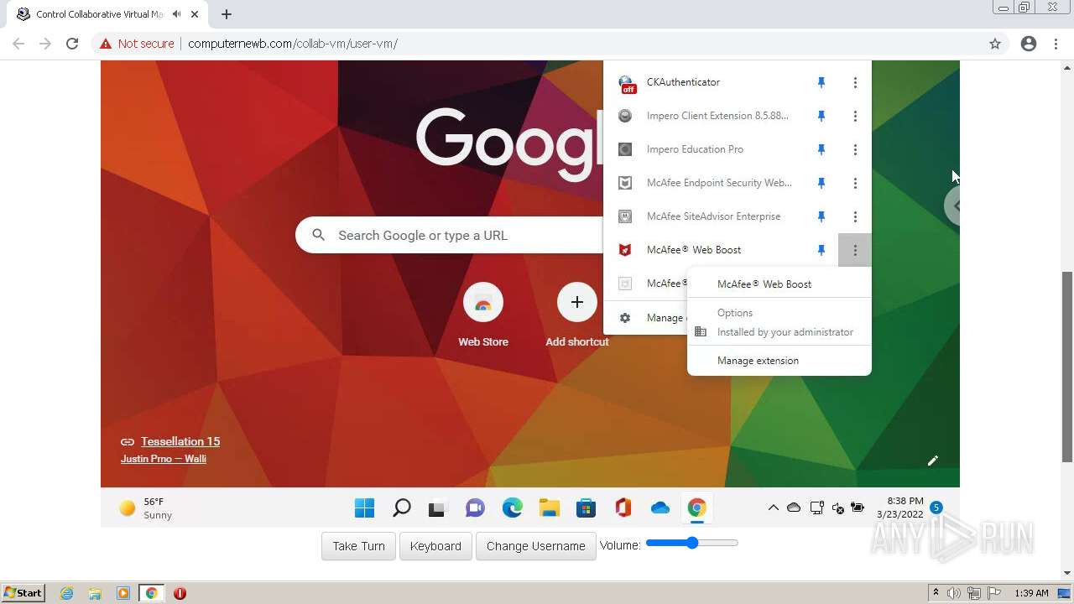
Task: Click the CKAuthenticator extension icon
Action: (x=626, y=83)
